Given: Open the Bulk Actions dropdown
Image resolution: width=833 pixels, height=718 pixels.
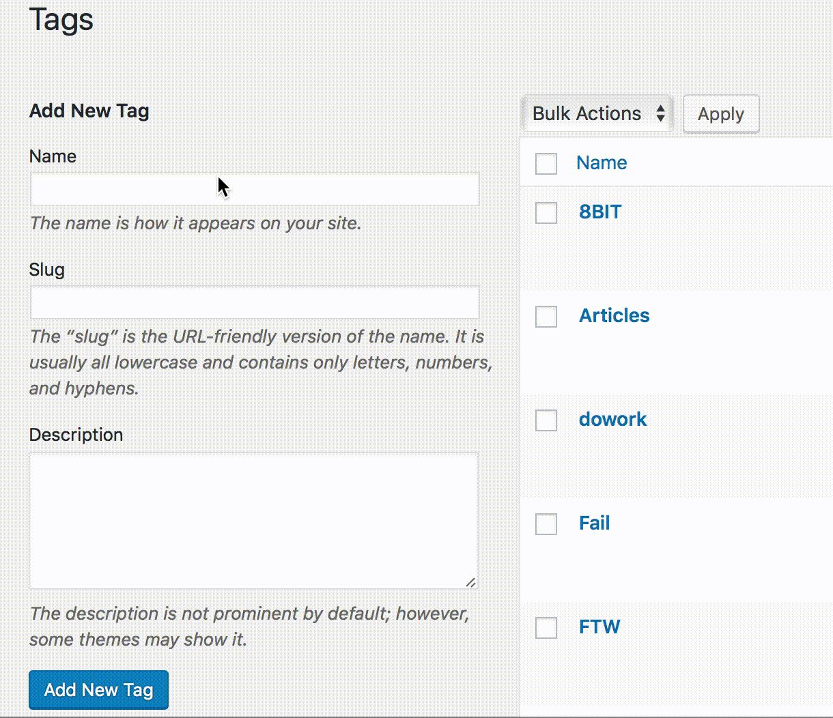Looking at the screenshot, I should pos(597,113).
